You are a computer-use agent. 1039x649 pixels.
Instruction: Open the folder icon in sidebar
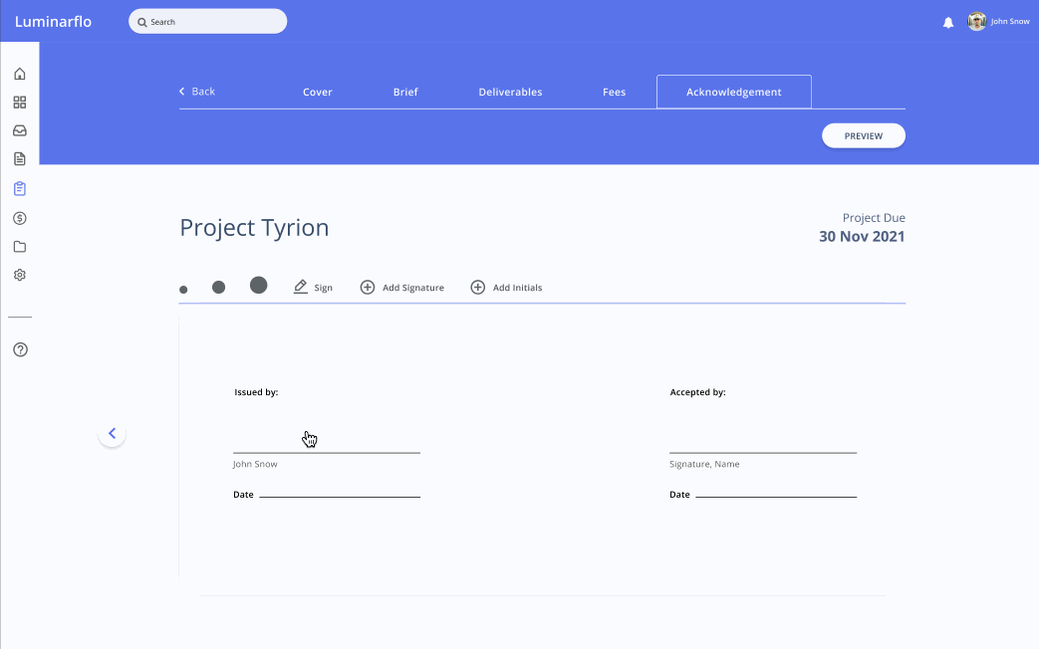[20, 246]
